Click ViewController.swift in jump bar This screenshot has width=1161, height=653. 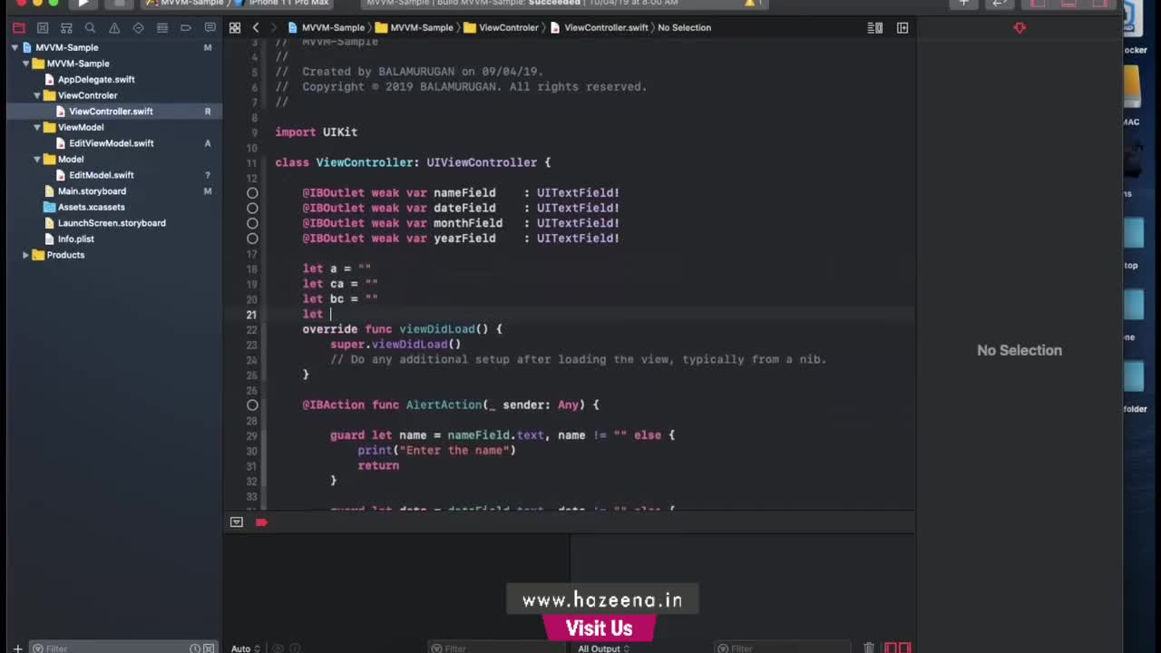coord(599,28)
